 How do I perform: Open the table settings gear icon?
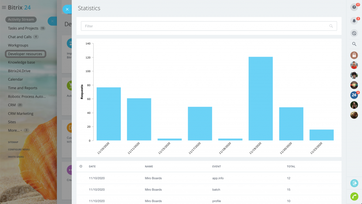(x=81, y=166)
